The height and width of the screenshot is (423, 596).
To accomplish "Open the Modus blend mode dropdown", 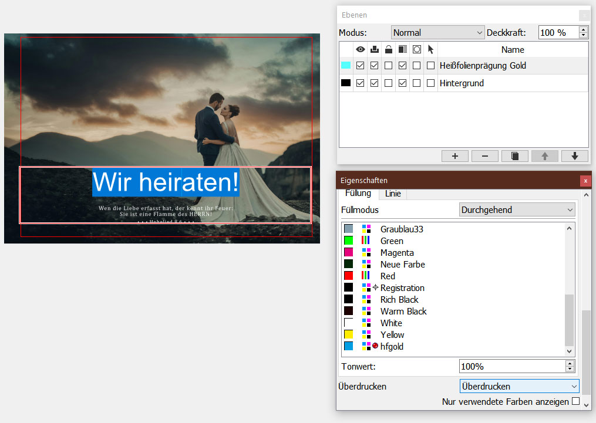I will (x=437, y=33).
